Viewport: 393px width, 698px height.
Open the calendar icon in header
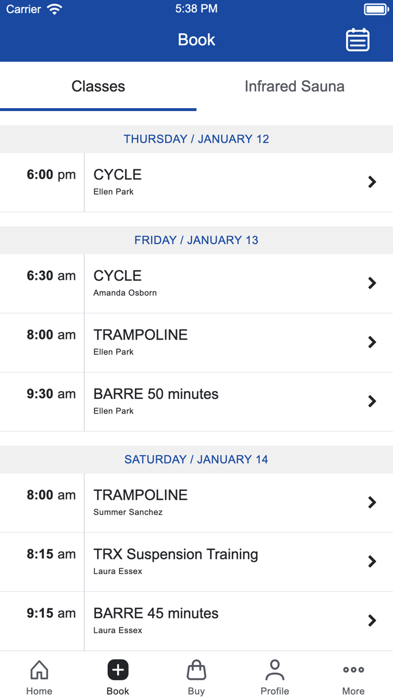coord(358,40)
